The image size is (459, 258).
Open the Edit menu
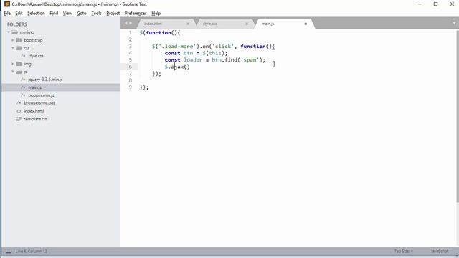pos(19,13)
